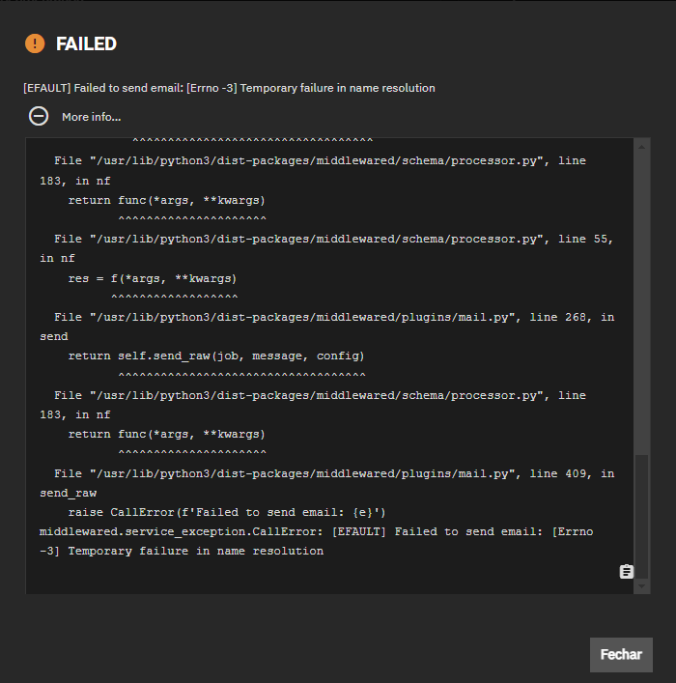Viewport: 676px width, 683px height.
Task: Click the processor.py line 55 file entry
Action: point(326,248)
